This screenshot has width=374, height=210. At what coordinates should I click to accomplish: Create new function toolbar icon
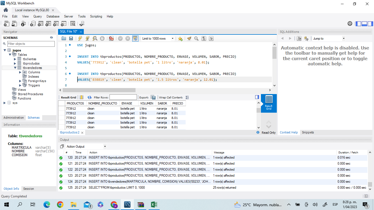tap(64, 24)
